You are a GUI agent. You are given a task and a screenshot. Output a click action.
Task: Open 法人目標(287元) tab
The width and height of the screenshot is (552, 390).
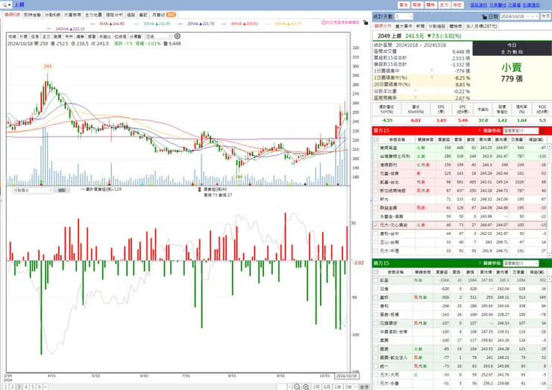coord(482,26)
